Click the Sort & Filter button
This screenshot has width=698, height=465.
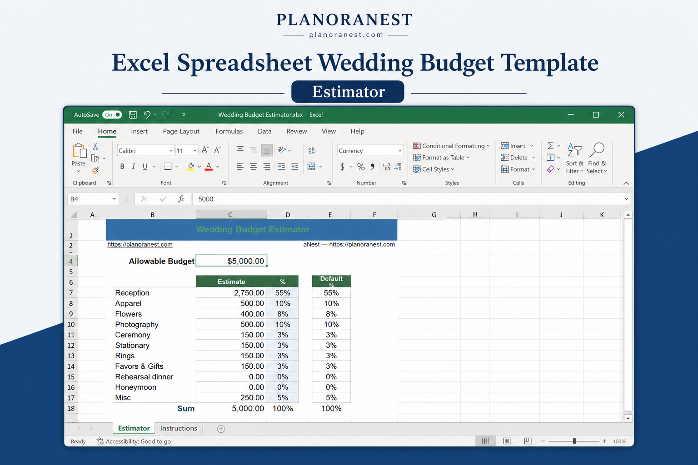[x=574, y=158]
